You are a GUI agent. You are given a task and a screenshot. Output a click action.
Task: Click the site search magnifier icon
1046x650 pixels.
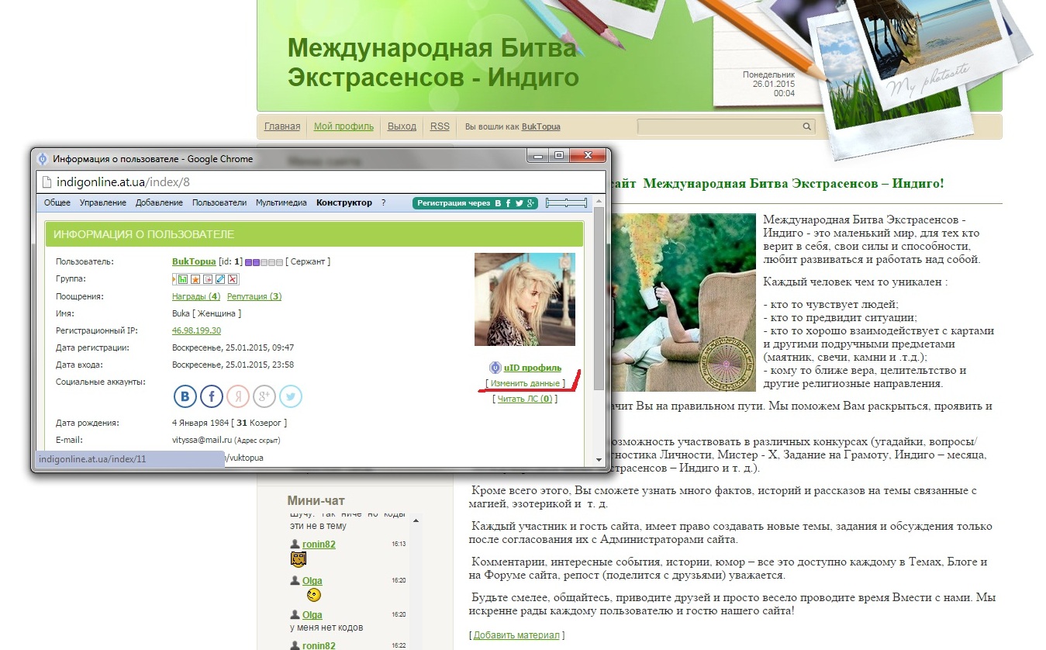[806, 126]
